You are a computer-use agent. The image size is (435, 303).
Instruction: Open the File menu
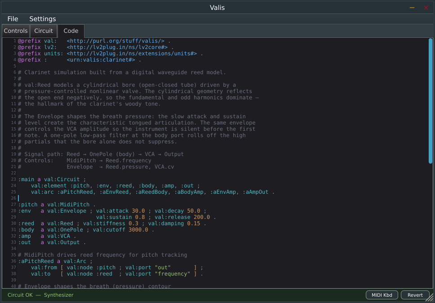tap(13, 19)
